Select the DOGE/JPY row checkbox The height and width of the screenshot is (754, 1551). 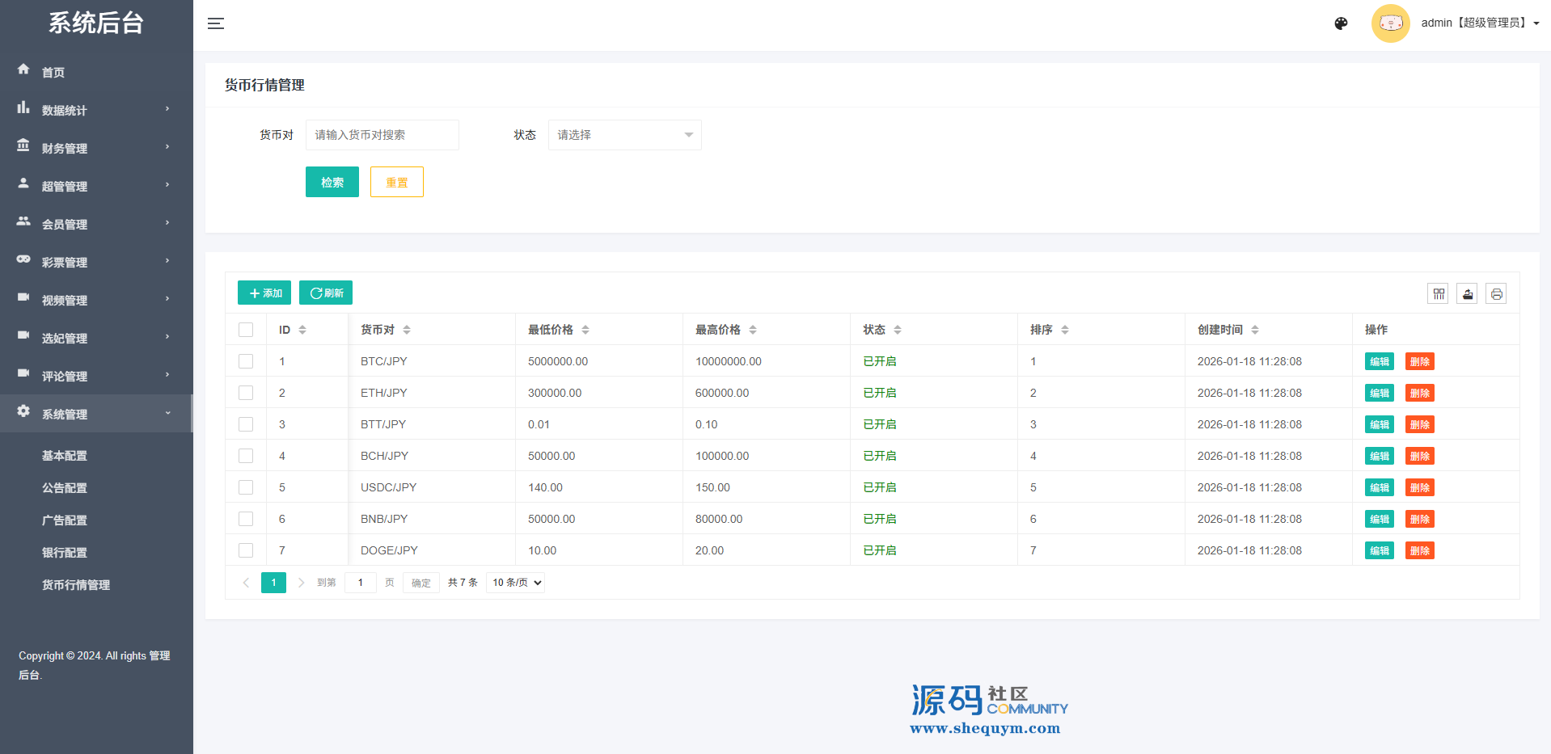[x=246, y=550]
